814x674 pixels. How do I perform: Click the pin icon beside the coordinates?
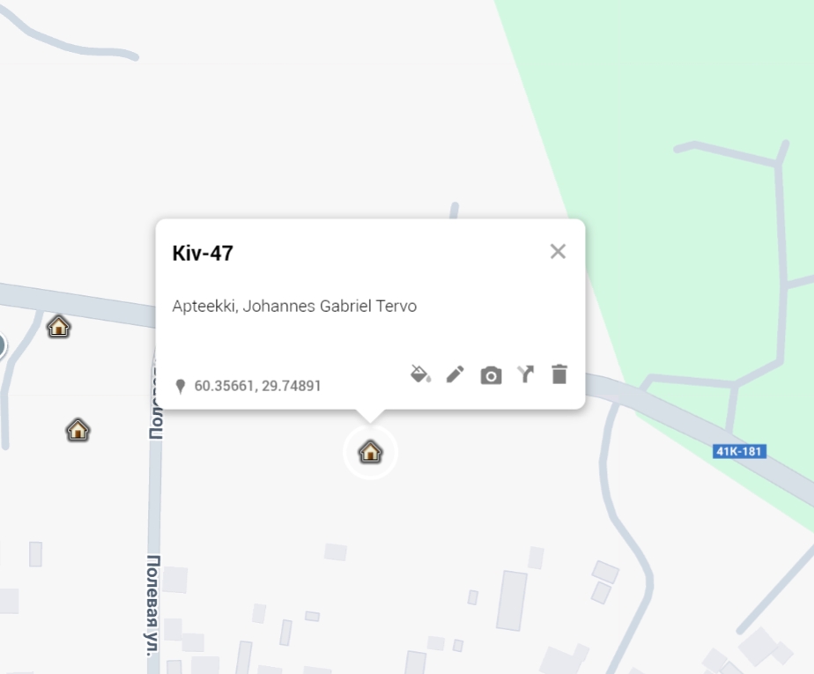coord(180,386)
